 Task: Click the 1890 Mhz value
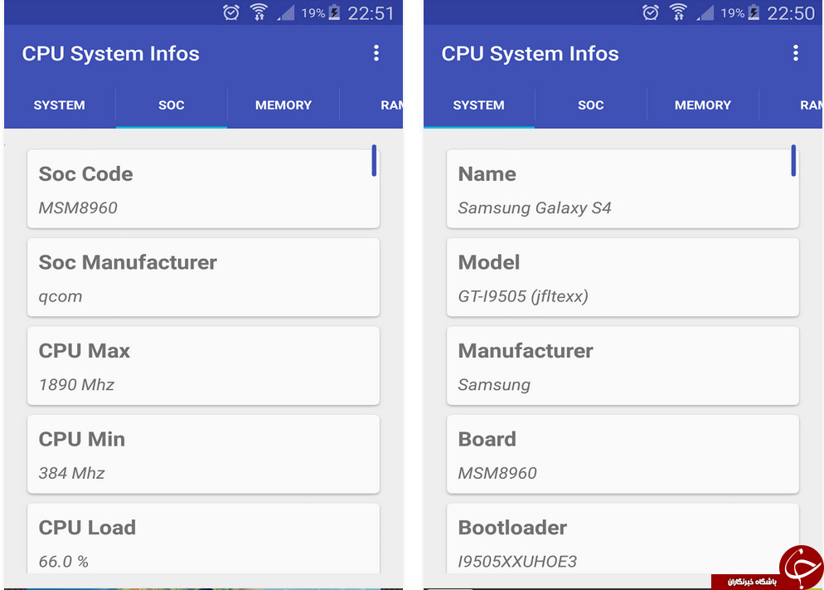[x=77, y=385]
